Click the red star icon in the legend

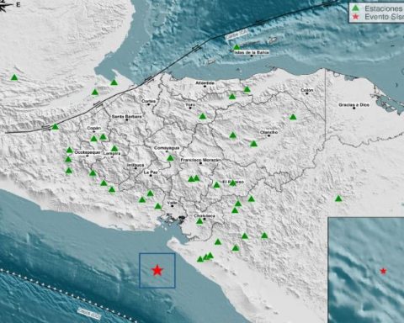(356, 17)
